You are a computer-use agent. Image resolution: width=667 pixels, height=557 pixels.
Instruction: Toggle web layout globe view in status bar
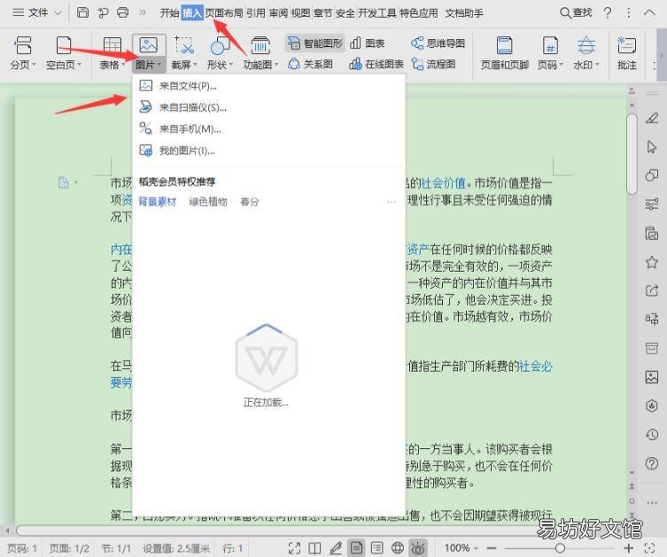click(x=398, y=548)
